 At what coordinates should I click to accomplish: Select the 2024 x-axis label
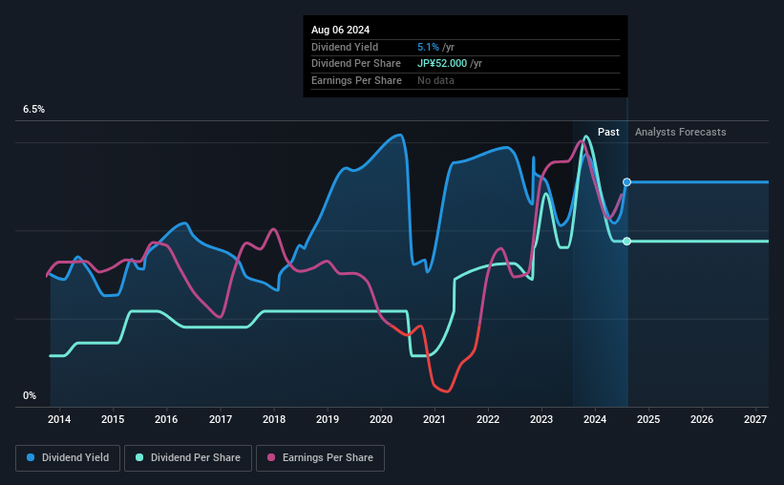click(595, 419)
